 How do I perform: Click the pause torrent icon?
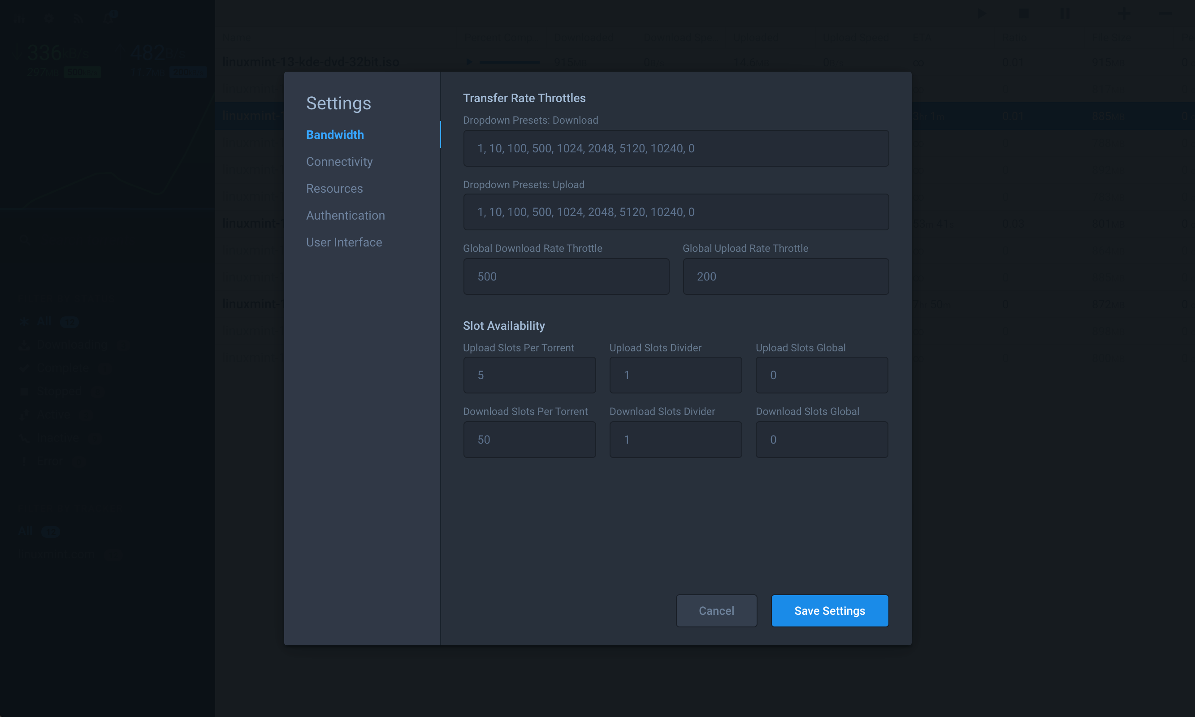click(1065, 13)
